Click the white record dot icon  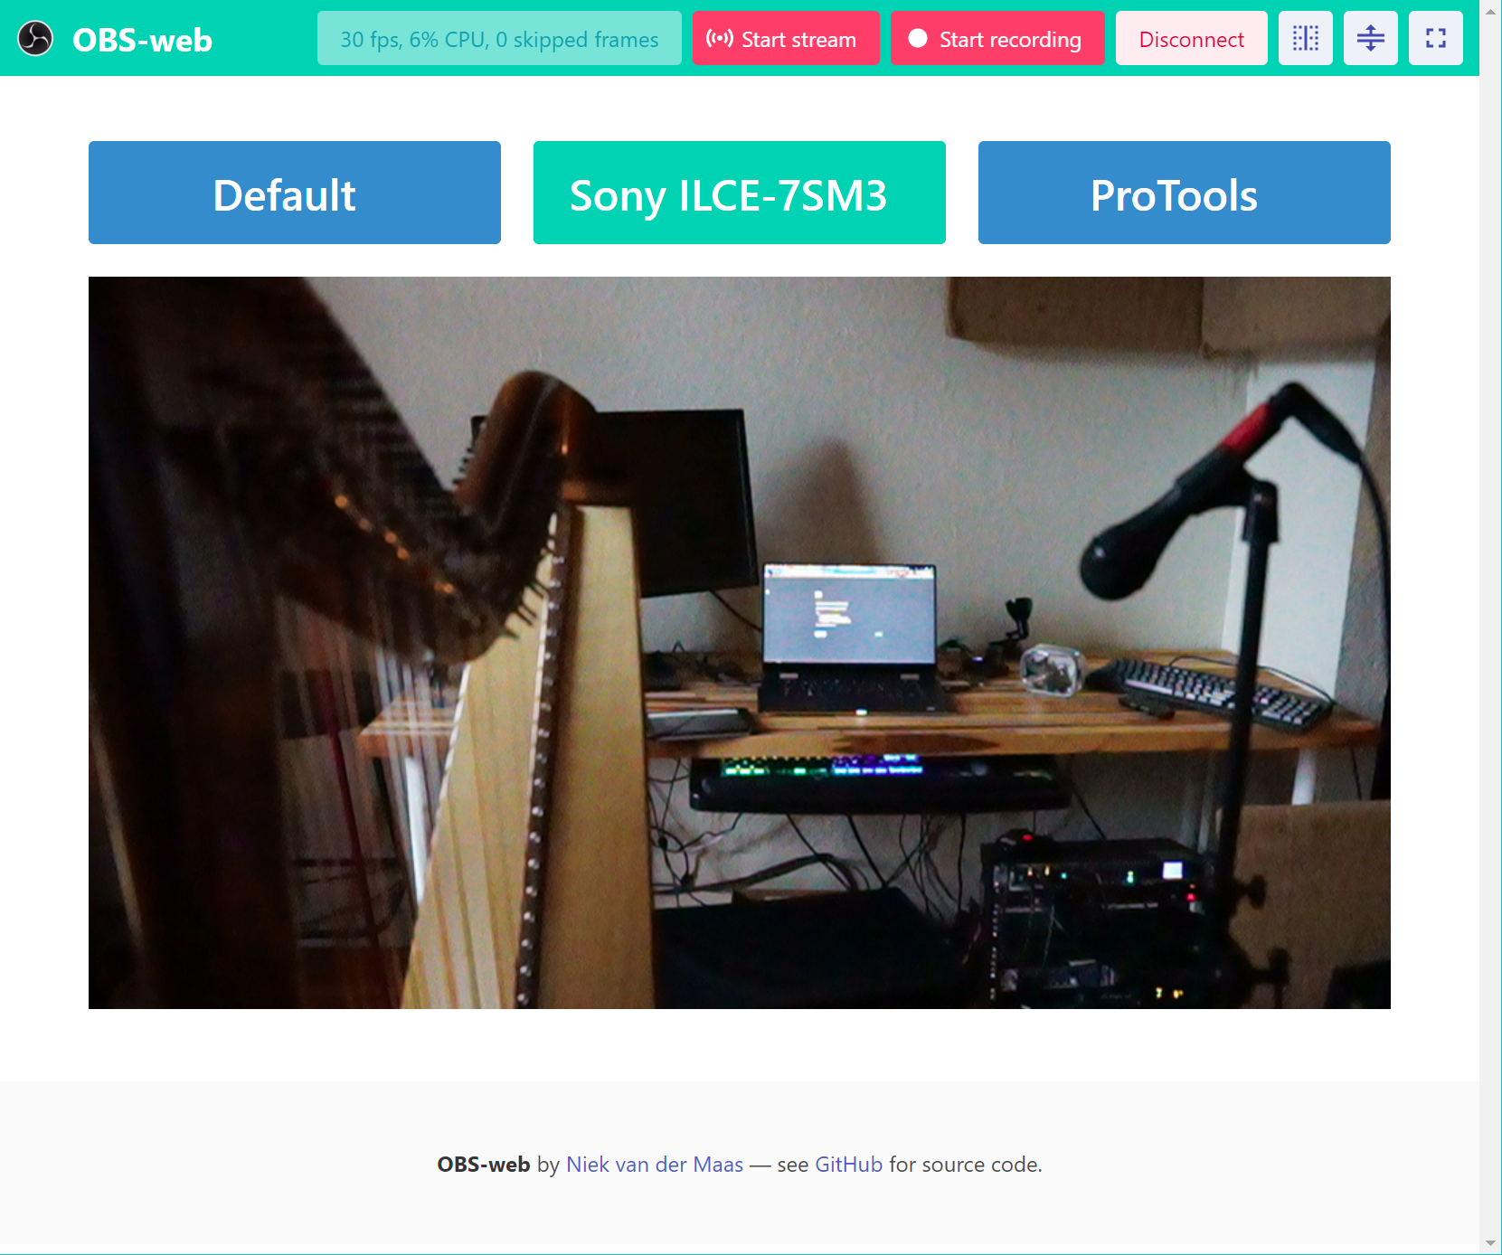pos(917,39)
